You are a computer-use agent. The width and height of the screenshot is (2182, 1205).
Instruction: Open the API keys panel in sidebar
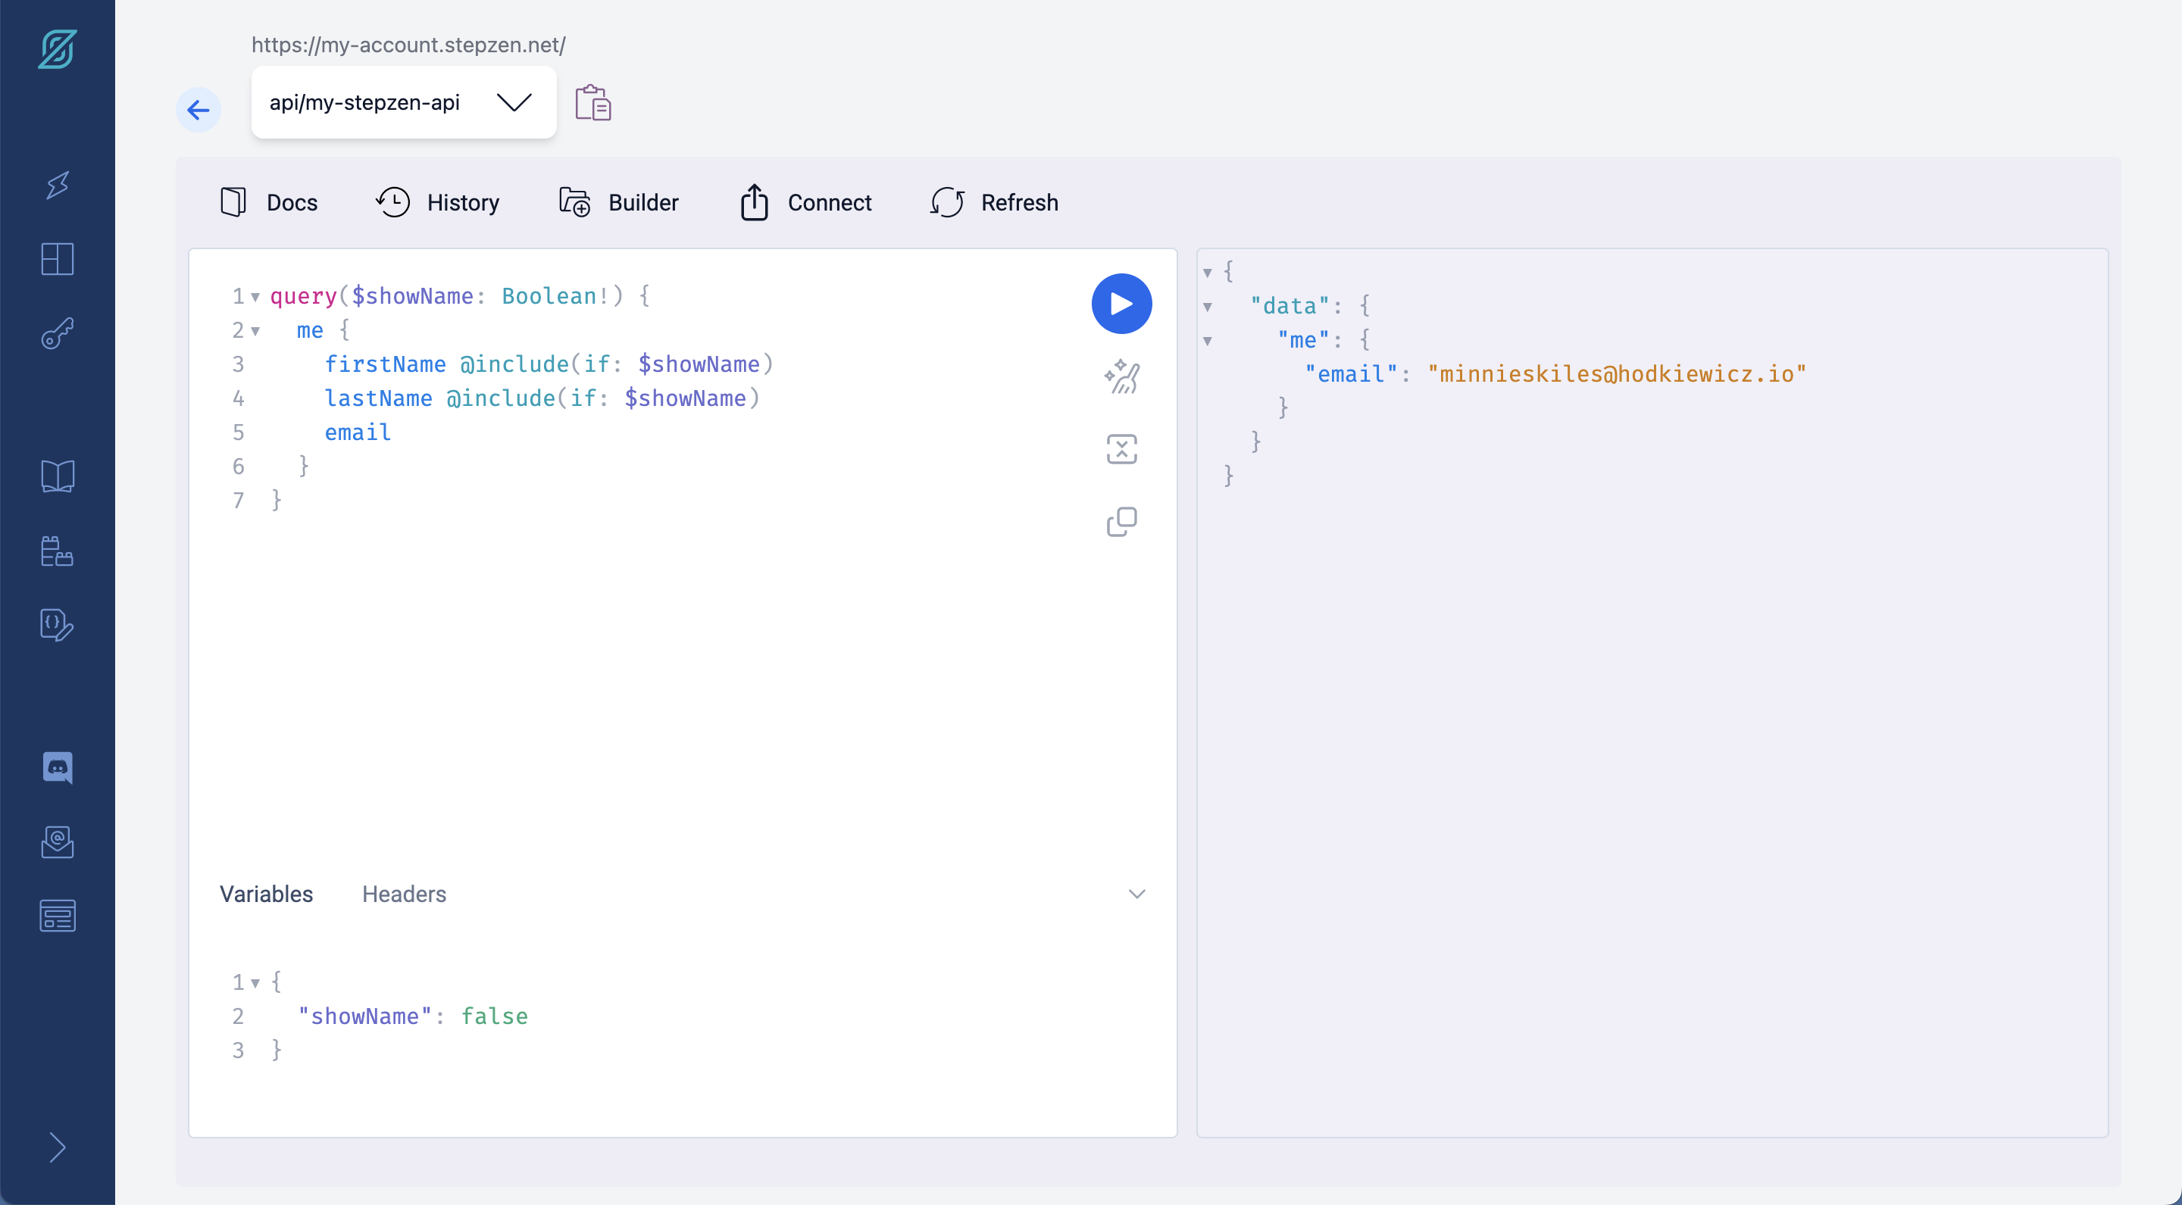[57, 334]
